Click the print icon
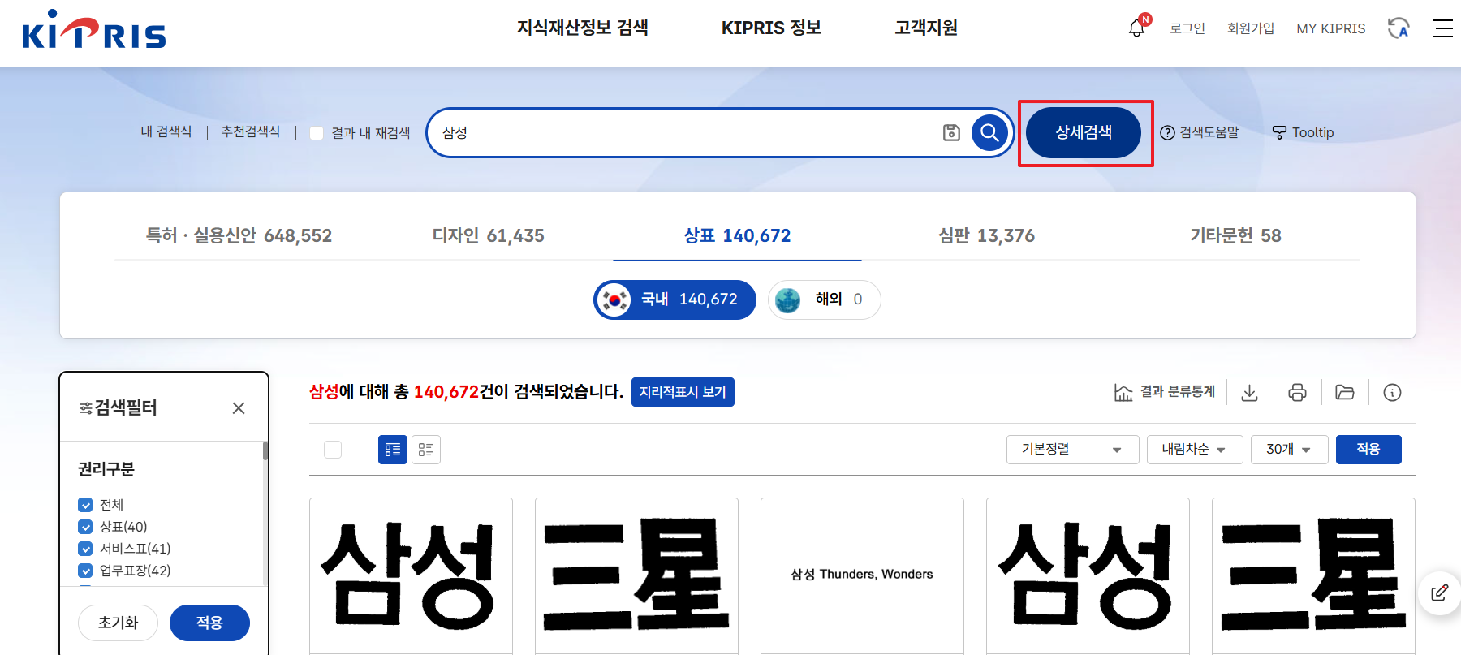 tap(1297, 393)
